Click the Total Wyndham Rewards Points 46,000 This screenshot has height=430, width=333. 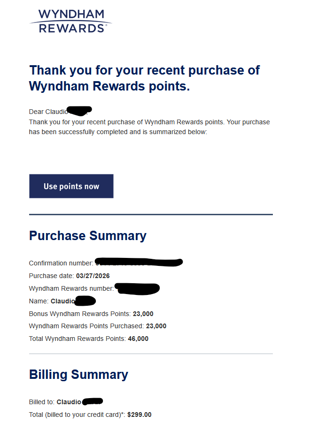[138, 339]
